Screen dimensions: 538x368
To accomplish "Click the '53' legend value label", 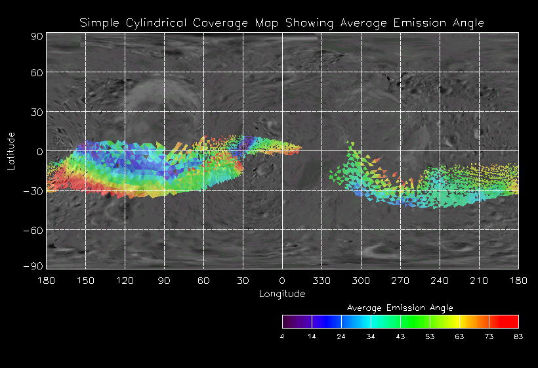I will pyautogui.click(x=430, y=336).
